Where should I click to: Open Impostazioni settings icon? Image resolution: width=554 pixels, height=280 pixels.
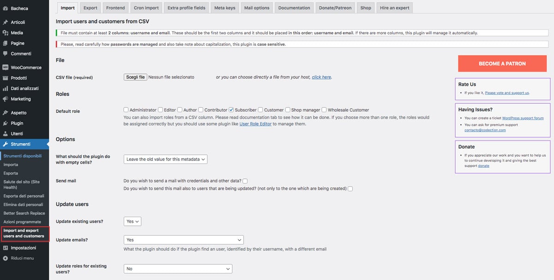pos(5,248)
